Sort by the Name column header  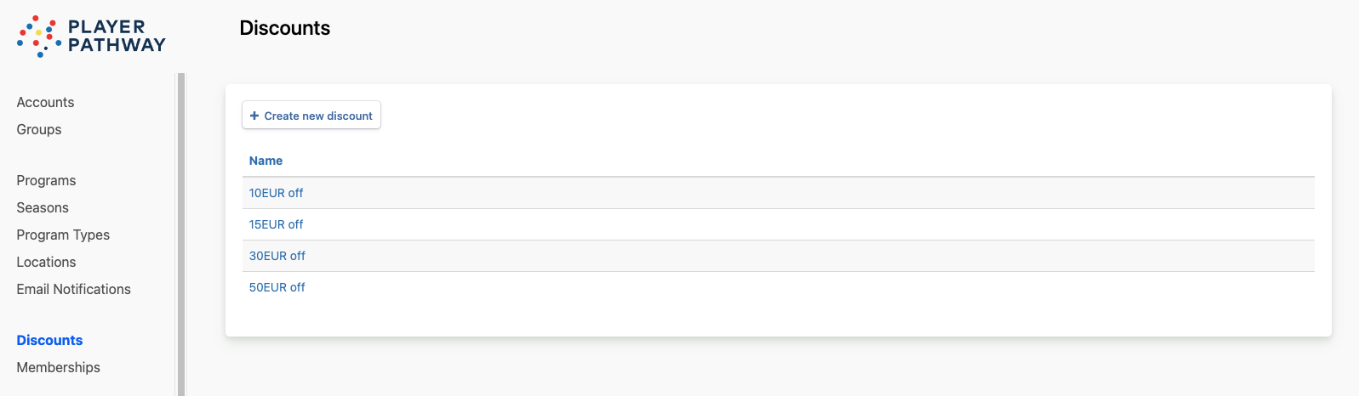[x=266, y=161]
